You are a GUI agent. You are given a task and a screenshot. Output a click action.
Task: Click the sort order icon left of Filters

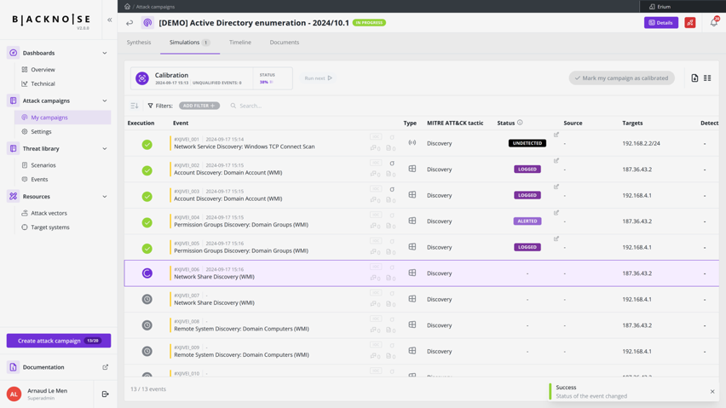(x=135, y=106)
